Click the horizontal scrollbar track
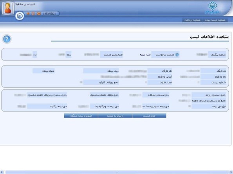The height and width of the screenshot is (174, 233). [117, 172]
